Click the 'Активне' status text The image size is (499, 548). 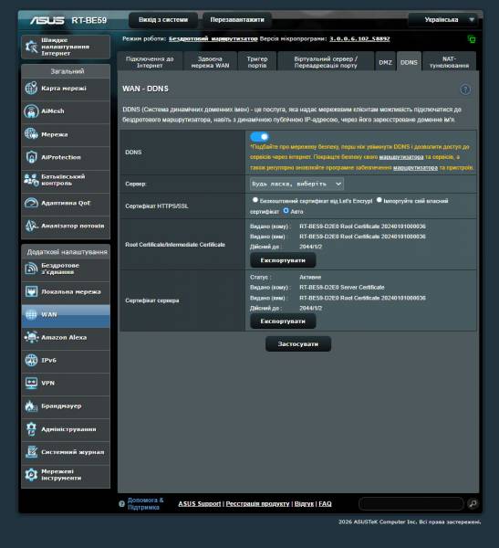point(310,277)
